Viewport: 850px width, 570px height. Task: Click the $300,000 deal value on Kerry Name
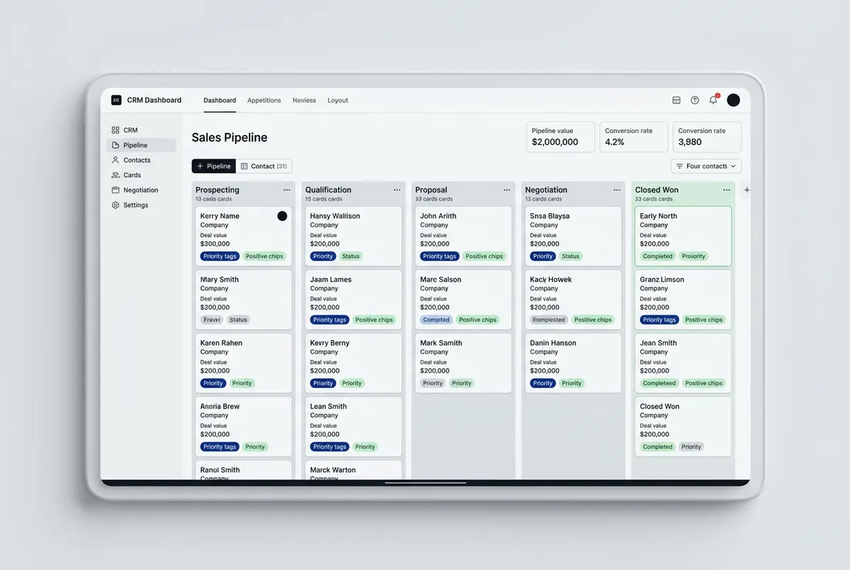coord(215,244)
